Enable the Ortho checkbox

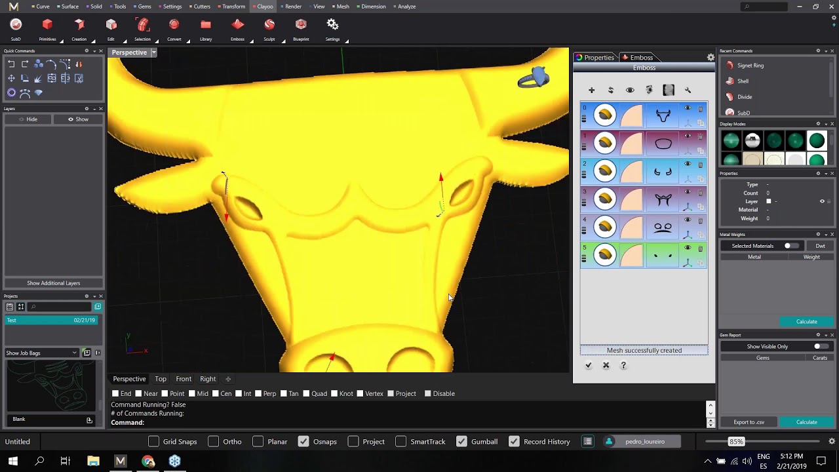tap(213, 441)
